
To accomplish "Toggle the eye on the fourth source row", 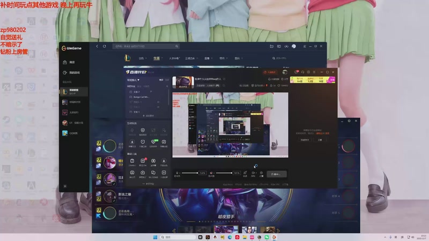I will 158,107.
